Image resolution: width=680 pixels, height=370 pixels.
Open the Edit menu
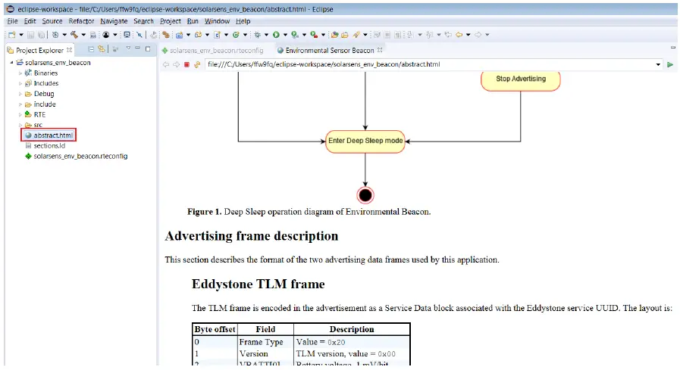(30, 20)
